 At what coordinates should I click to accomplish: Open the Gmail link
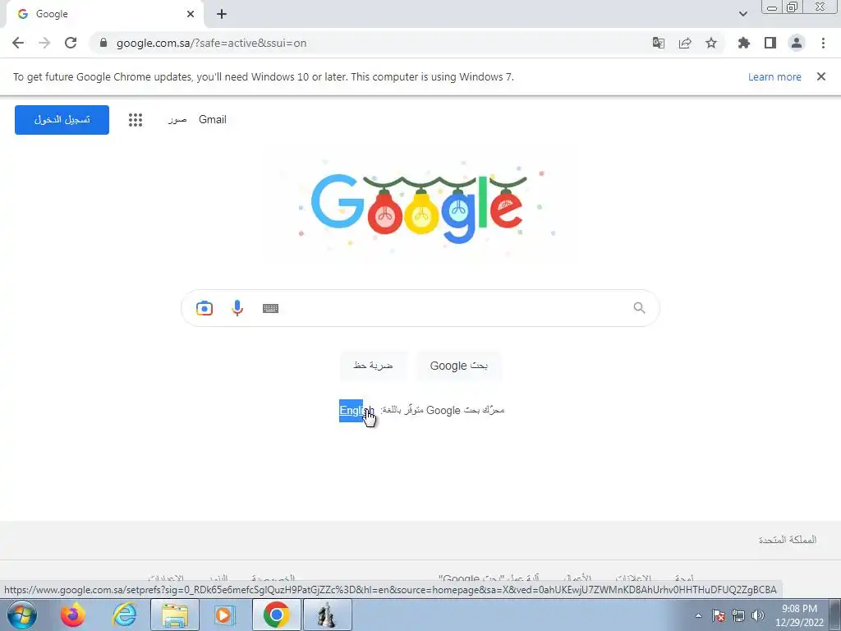click(x=213, y=120)
